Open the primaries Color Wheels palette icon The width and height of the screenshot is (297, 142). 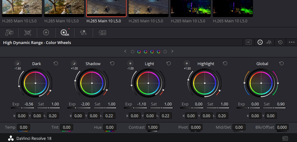click(x=46, y=33)
